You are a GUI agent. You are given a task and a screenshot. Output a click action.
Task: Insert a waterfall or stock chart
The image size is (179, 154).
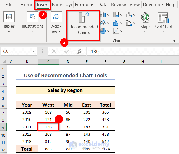[x=129, y=15]
